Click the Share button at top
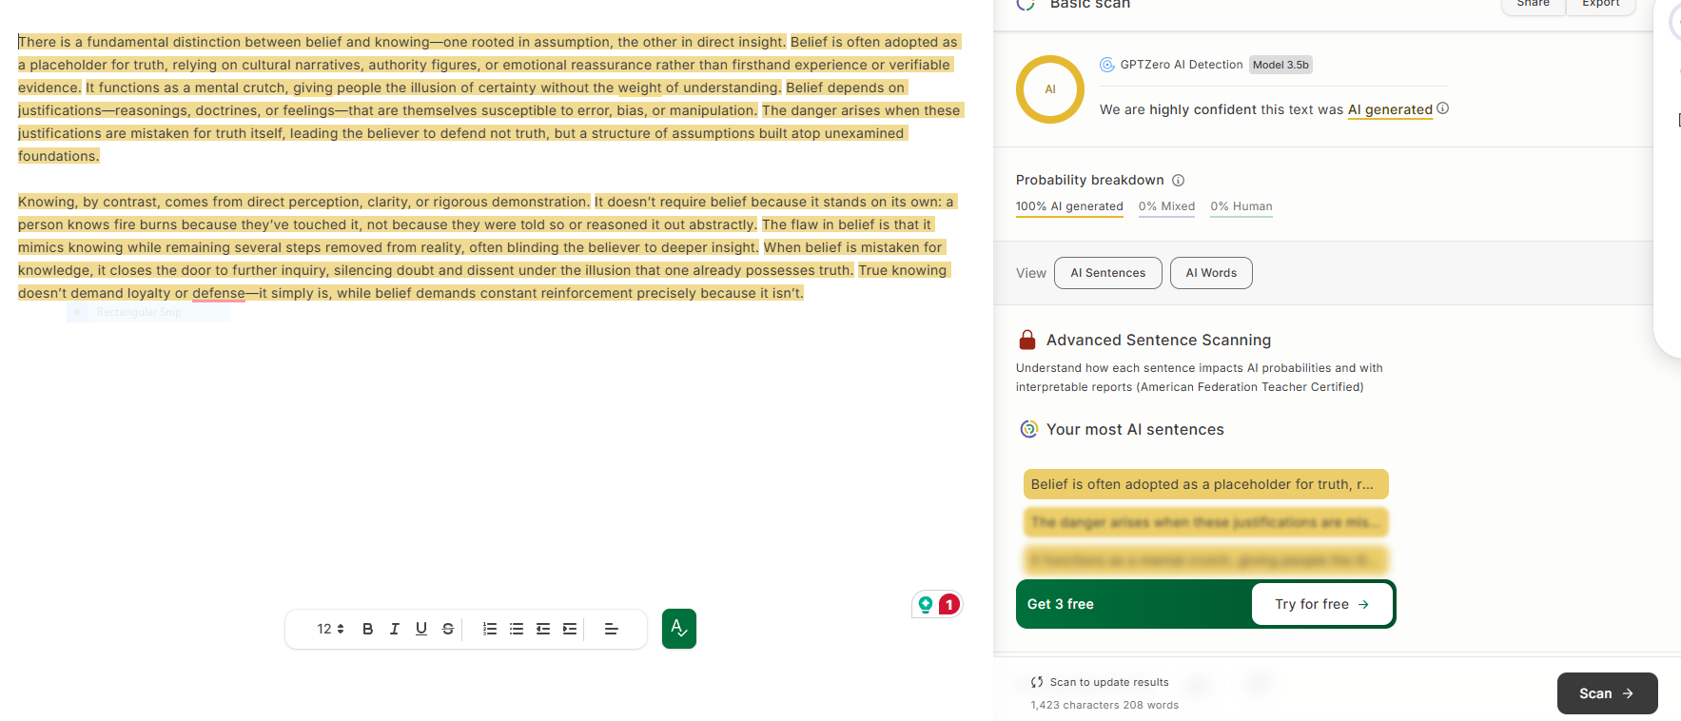The width and height of the screenshot is (1681, 721). coord(1533,5)
